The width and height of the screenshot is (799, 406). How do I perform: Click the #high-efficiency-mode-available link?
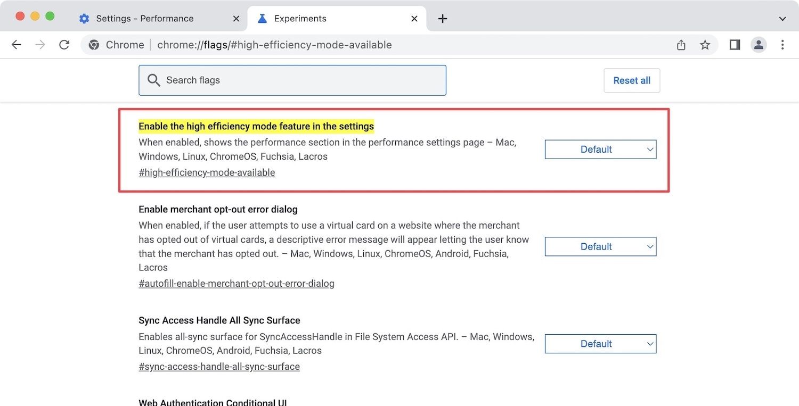pyautogui.click(x=207, y=172)
